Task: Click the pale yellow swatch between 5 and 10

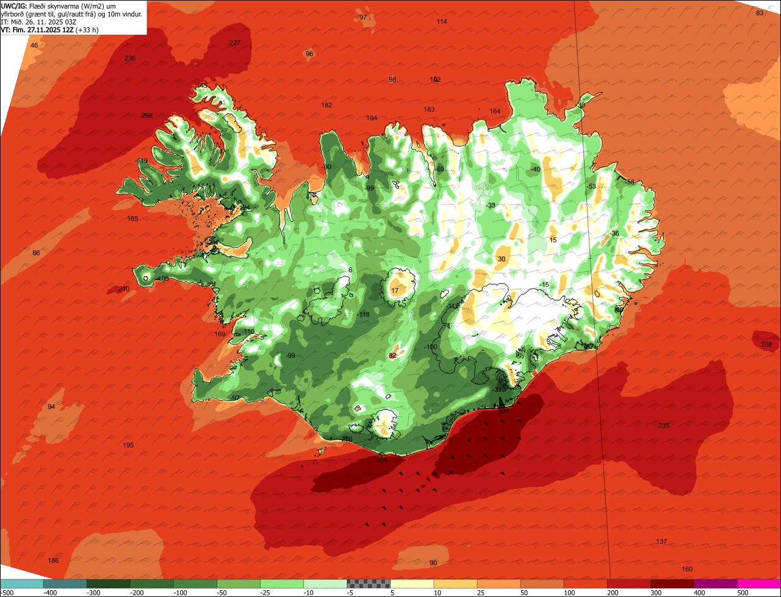Action: (411, 584)
